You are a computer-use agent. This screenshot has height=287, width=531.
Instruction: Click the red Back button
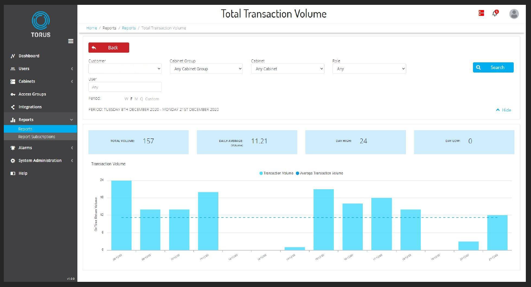109,48
